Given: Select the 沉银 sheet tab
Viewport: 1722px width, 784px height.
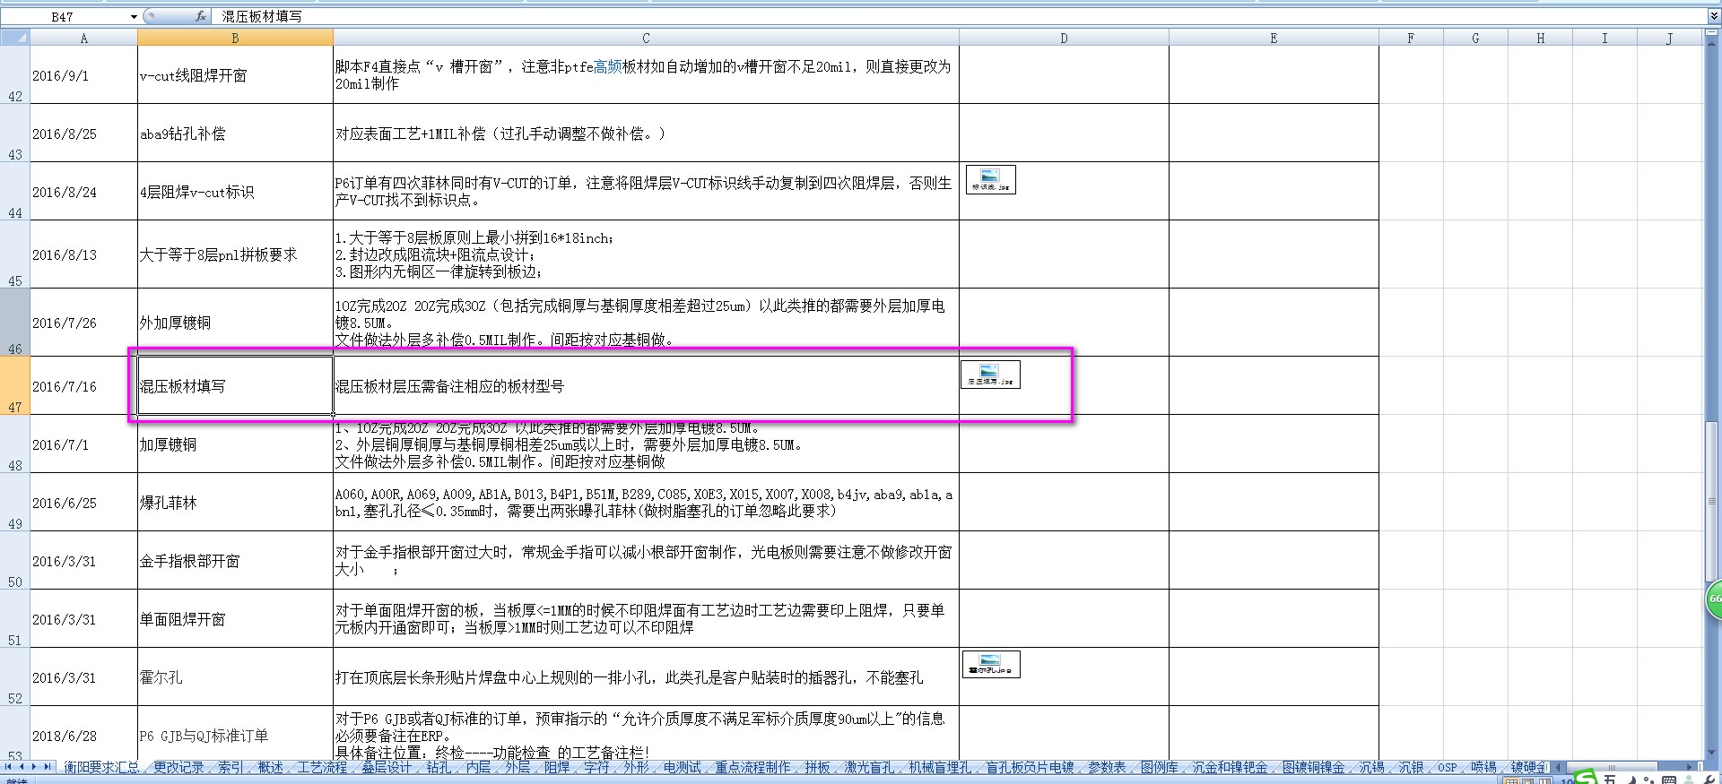Looking at the screenshot, I should (1411, 767).
